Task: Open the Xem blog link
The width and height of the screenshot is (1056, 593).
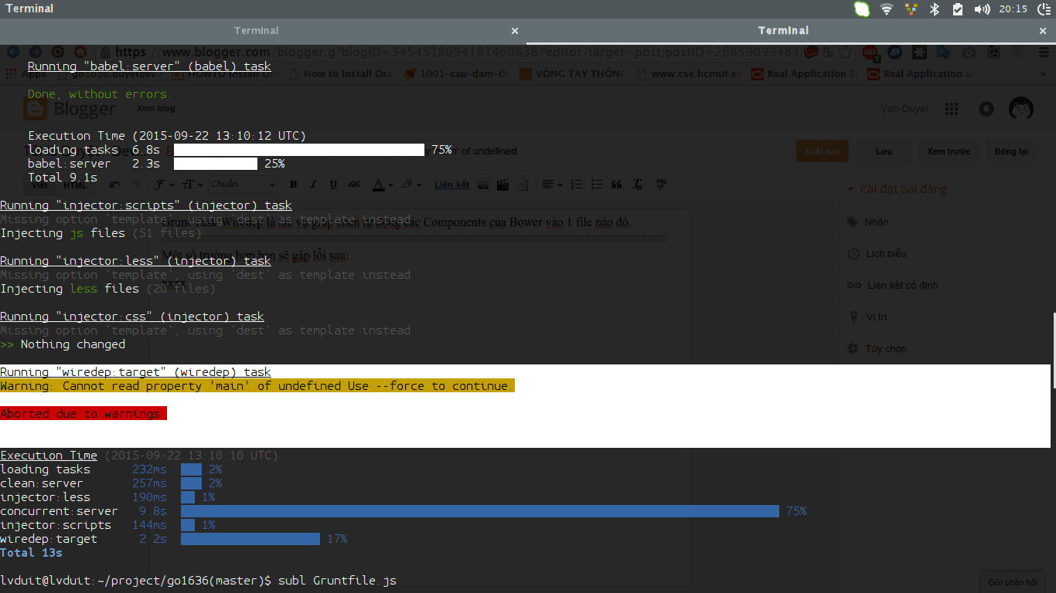Action: tap(155, 108)
